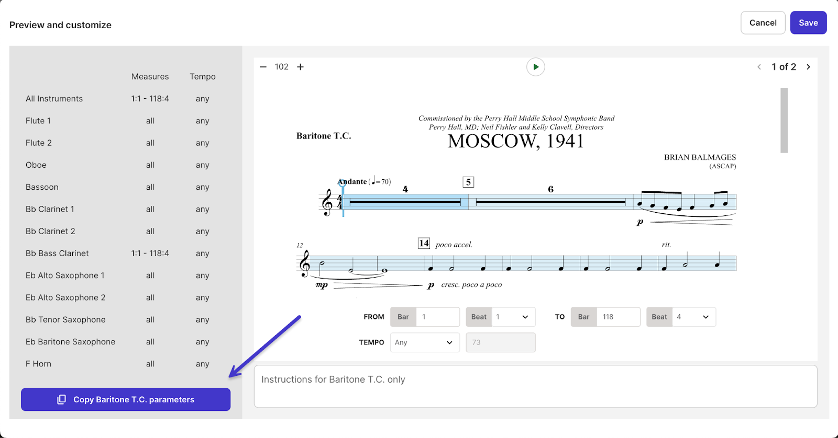Image resolution: width=838 pixels, height=438 pixels.
Task: Cancel the preview dialog
Action: [763, 23]
